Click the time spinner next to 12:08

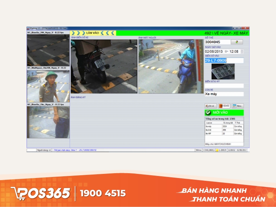tap(242, 51)
